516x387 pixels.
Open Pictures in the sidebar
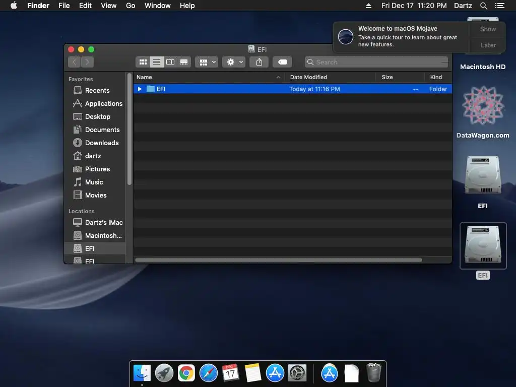[x=95, y=169]
